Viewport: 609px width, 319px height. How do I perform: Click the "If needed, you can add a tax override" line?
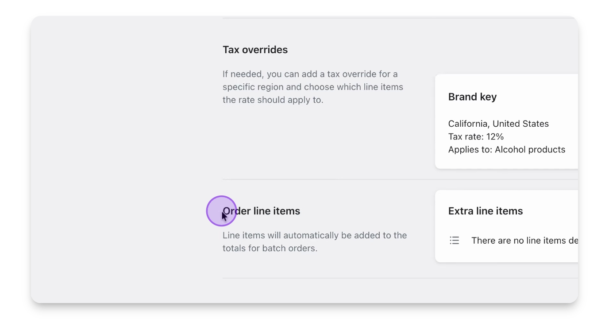coord(310,74)
